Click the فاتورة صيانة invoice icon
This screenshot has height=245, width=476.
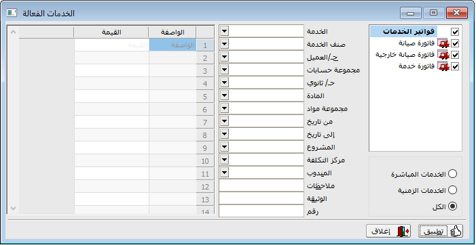coord(443,43)
